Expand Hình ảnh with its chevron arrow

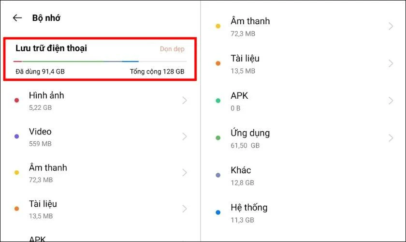pyautogui.click(x=184, y=100)
